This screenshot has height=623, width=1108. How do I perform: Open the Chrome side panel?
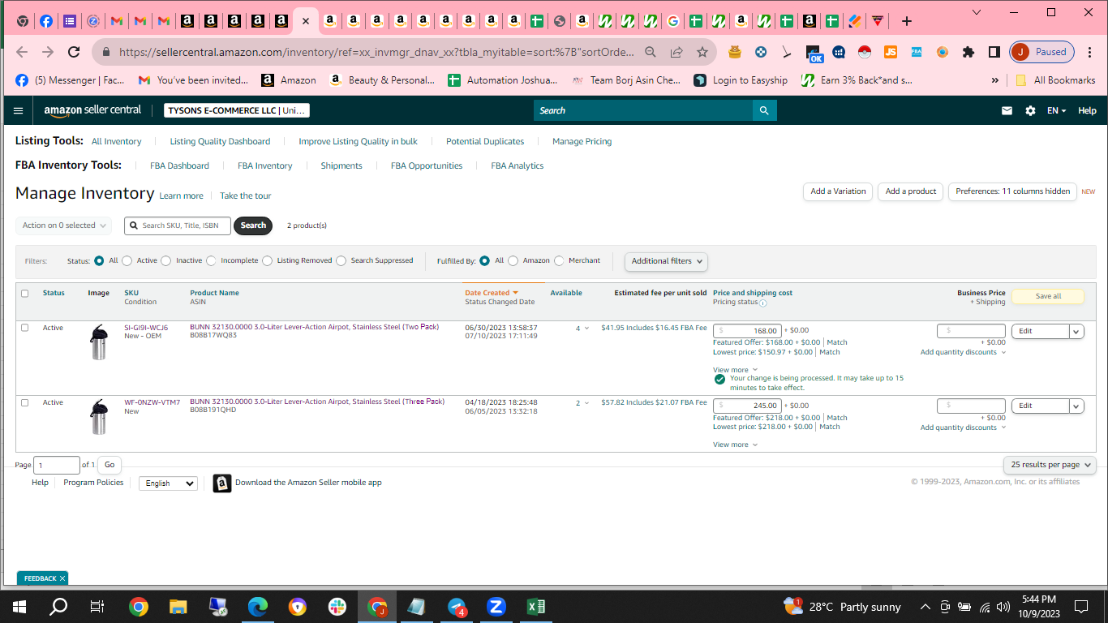pyautogui.click(x=994, y=52)
